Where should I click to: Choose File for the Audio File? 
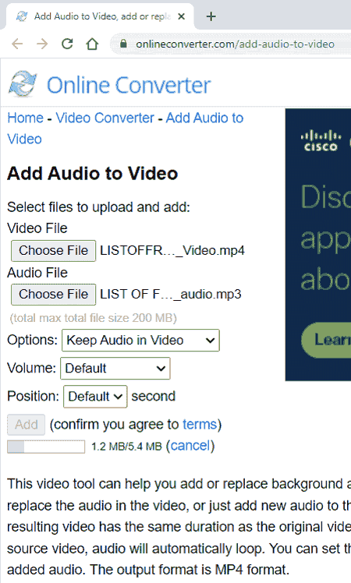click(x=53, y=295)
